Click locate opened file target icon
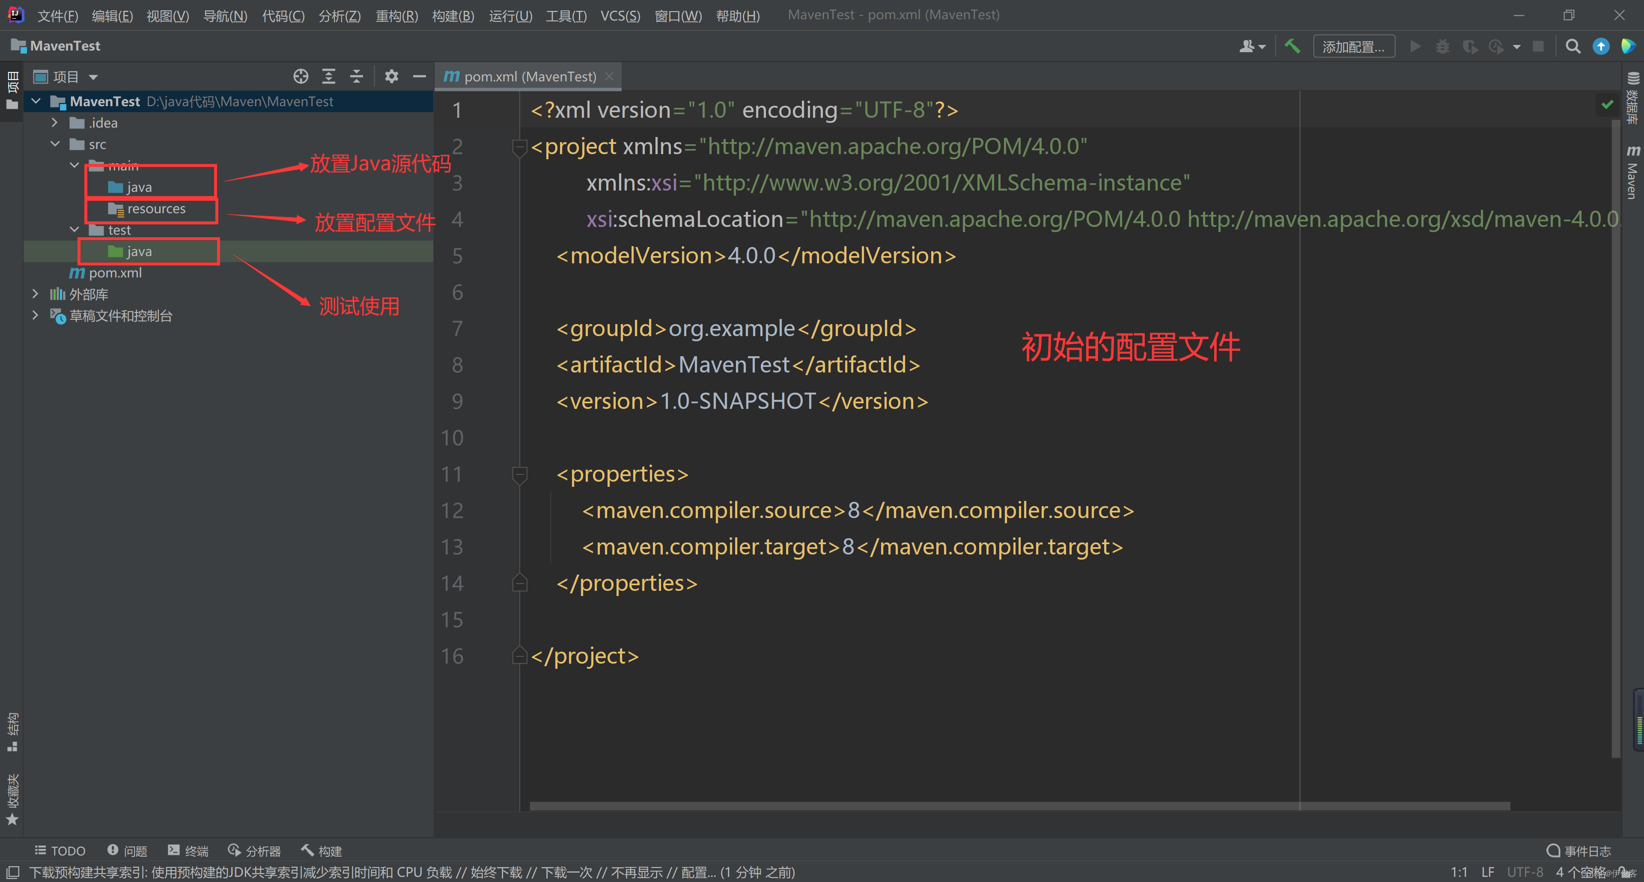This screenshot has width=1644, height=882. point(301,77)
